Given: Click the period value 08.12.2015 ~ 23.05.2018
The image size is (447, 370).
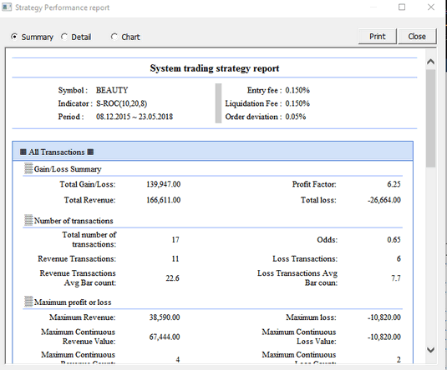Looking at the screenshot, I should (x=135, y=117).
